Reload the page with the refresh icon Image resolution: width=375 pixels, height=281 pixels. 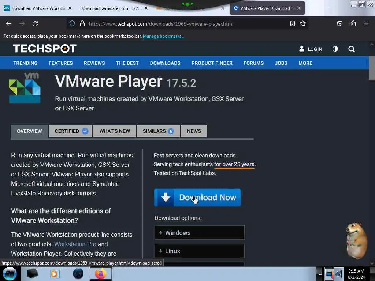click(x=35, y=24)
